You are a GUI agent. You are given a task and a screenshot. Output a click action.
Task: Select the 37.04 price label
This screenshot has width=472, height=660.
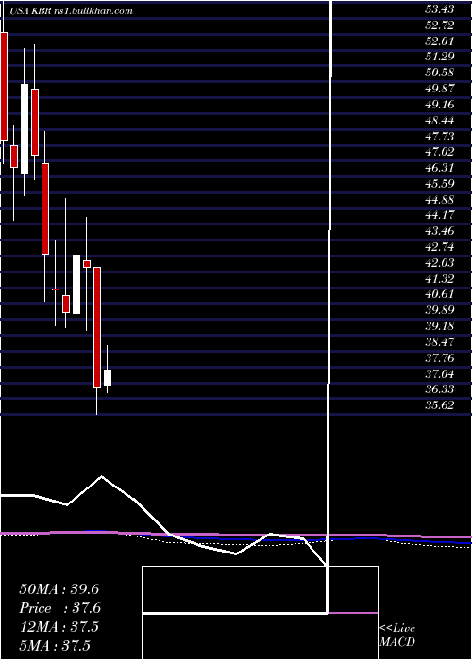(439, 374)
